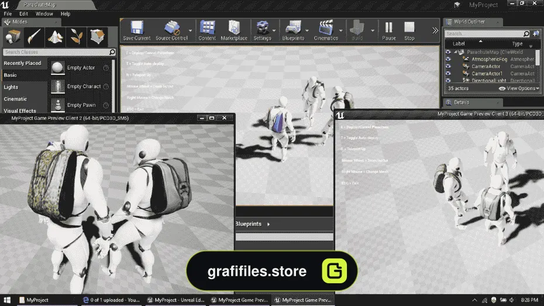
Task: Pause the play session
Action: (x=389, y=30)
